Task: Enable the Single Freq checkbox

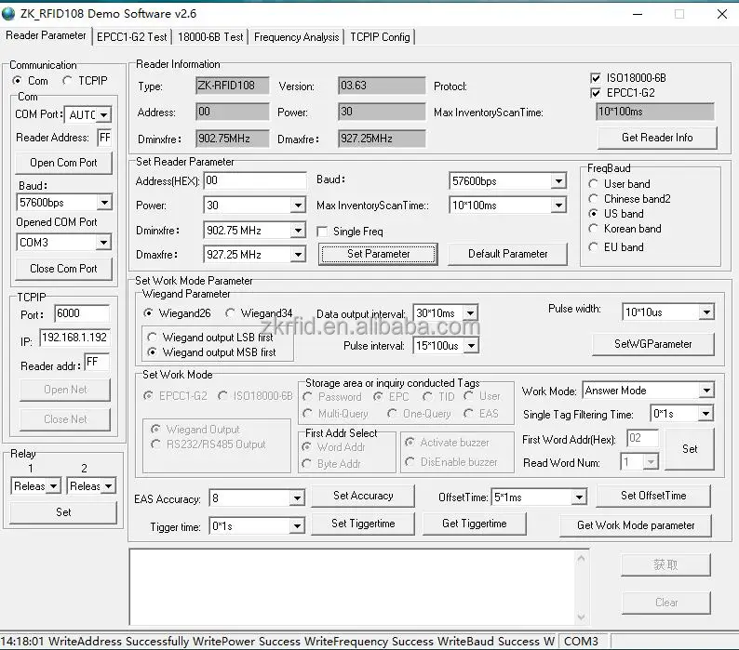Action: point(322,232)
